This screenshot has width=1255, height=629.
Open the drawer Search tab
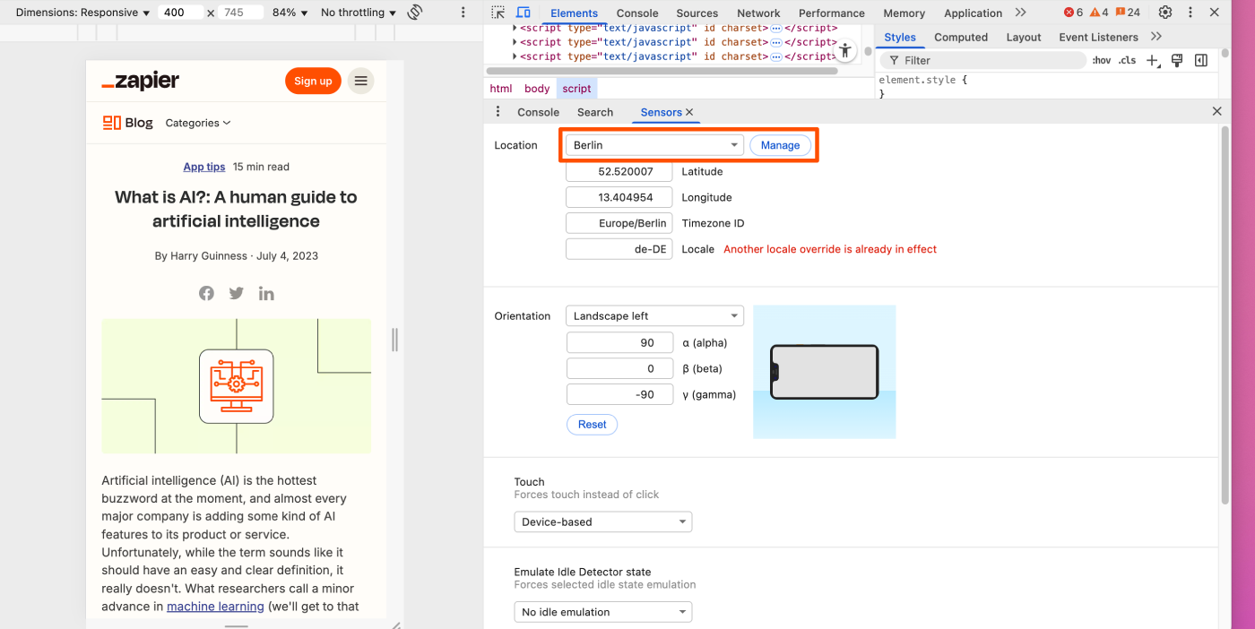coord(595,112)
